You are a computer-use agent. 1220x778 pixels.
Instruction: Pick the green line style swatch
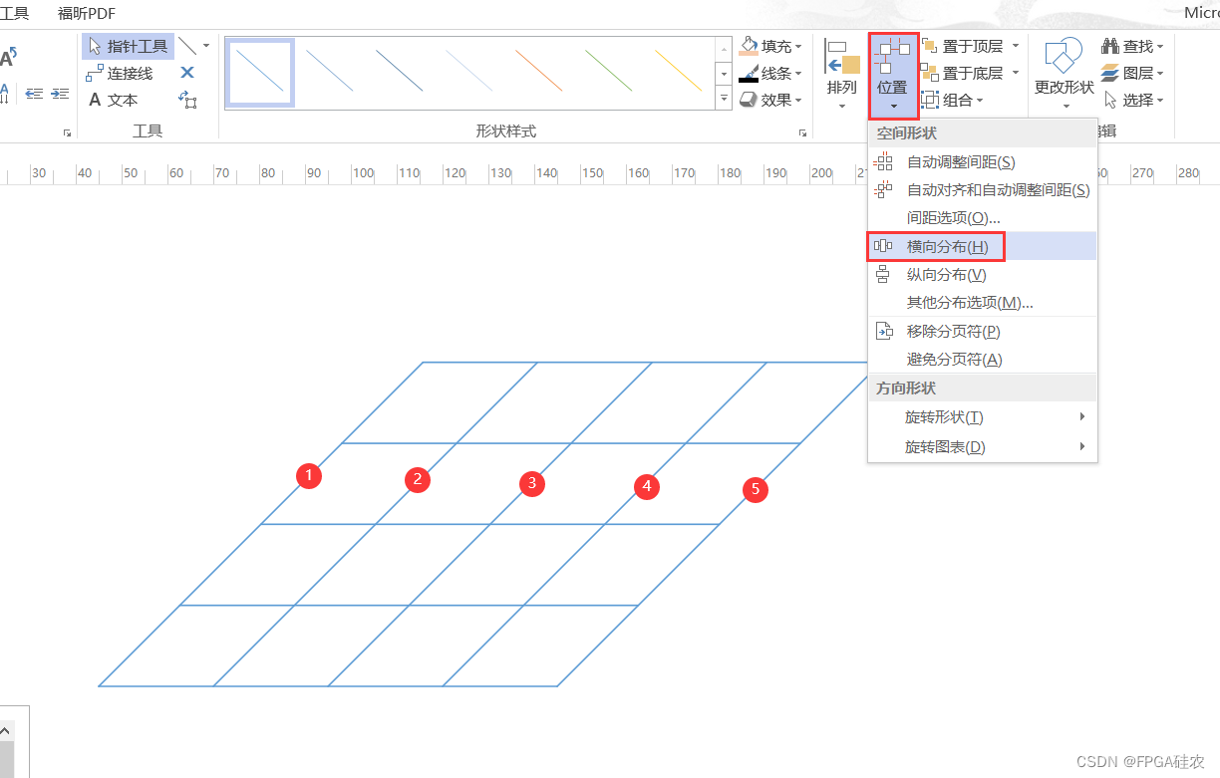tap(608, 71)
